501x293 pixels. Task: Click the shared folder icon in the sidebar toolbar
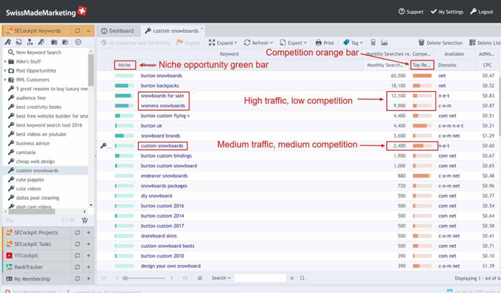coord(65,42)
